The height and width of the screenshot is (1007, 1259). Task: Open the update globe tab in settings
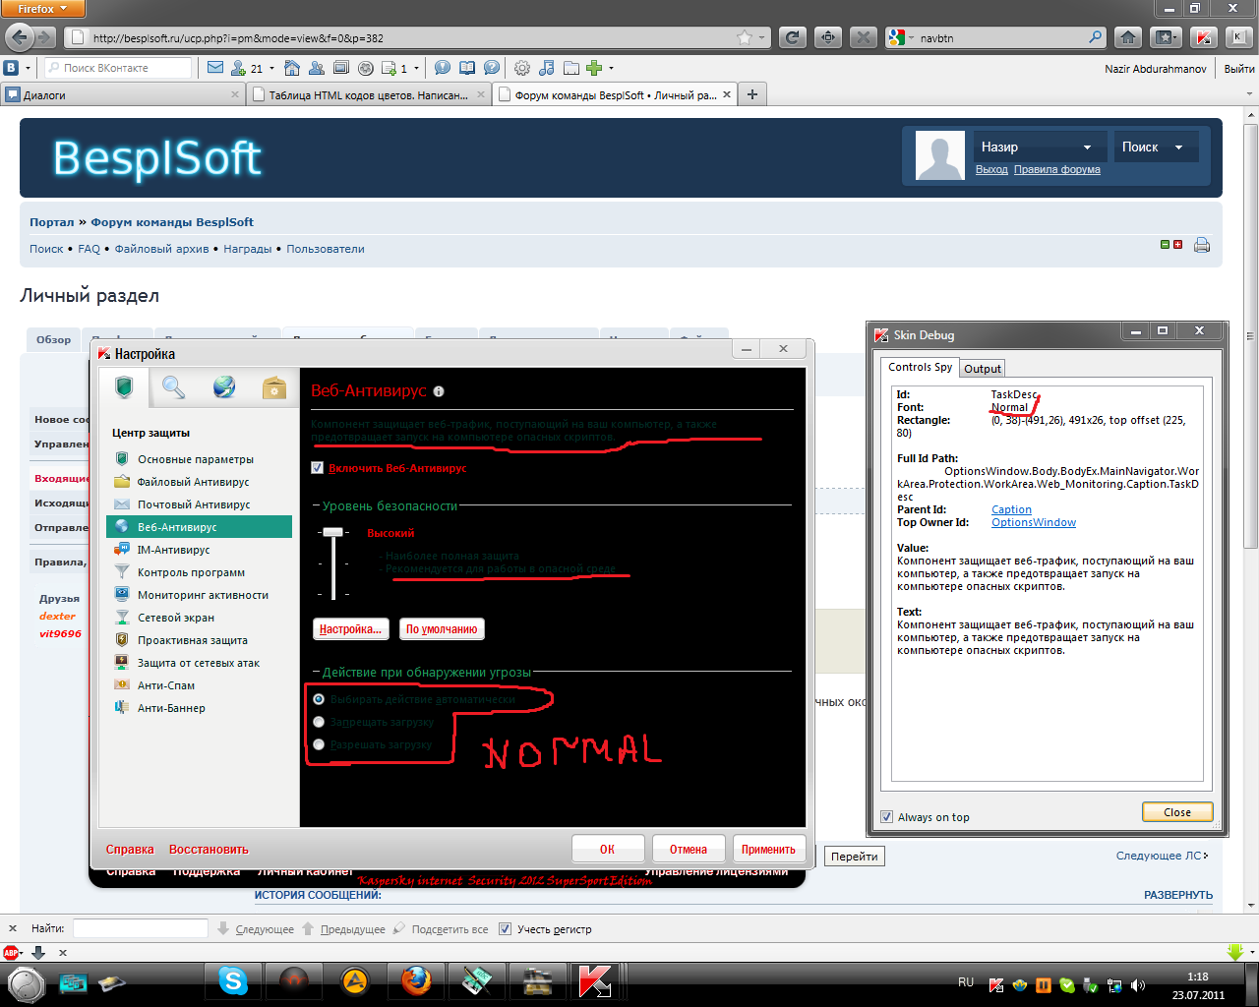coord(224,387)
